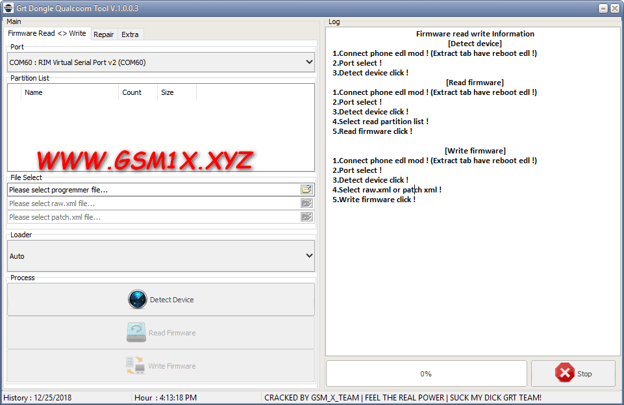Image resolution: width=624 pixels, height=405 pixels.
Task: Minimize the Grt Dongle window
Action: (x=603, y=8)
